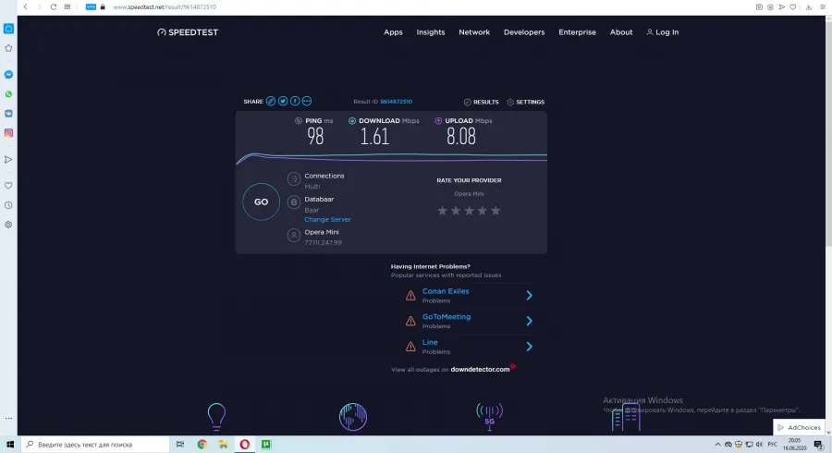This screenshot has width=832, height=453.
Task: Click Log In
Action: pos(663,32)
